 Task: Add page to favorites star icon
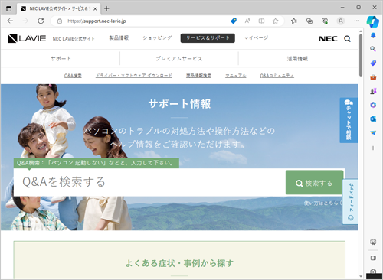click(x=275, y=21)
